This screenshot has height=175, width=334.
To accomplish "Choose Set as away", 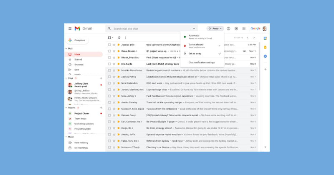I will tap(202, 54).
